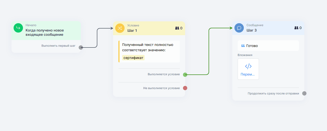This screenshot has width=327, height=131.
Task: Click the 'Выполнить первый шаг' label
Action: click(58, 46)
